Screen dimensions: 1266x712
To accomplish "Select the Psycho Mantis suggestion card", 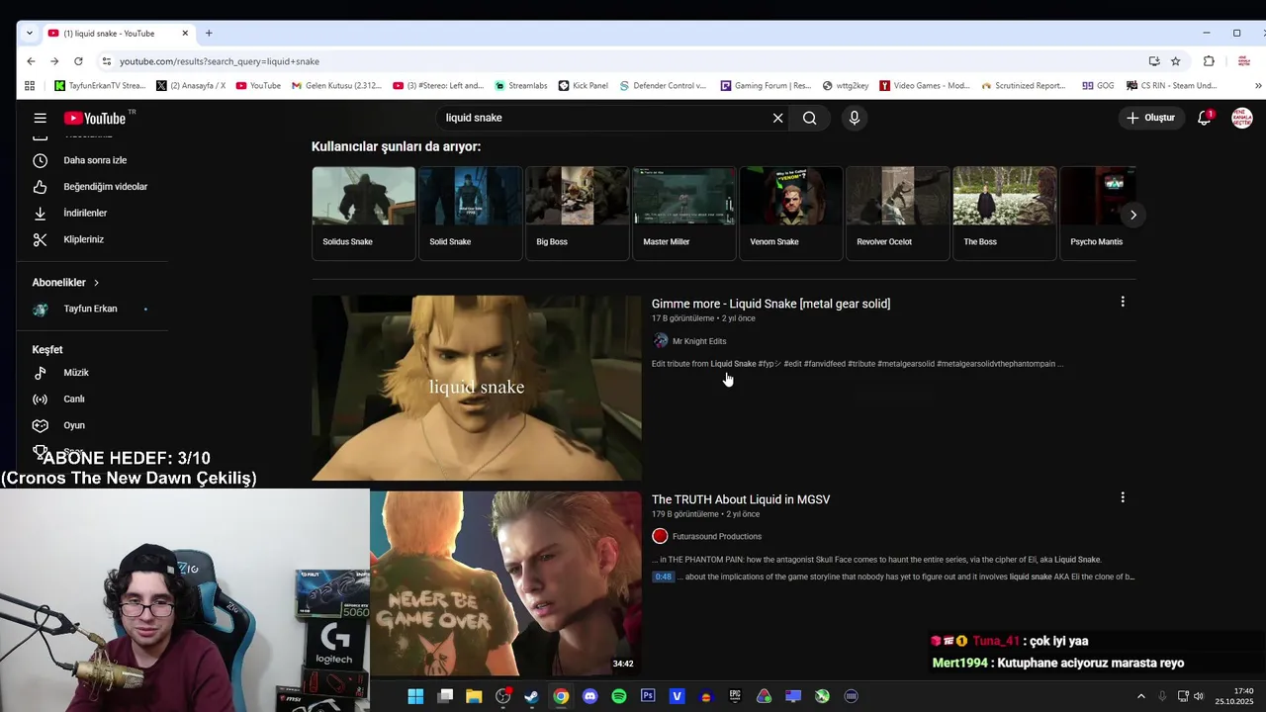I will pyautogui.click(x=1098, y=214).
